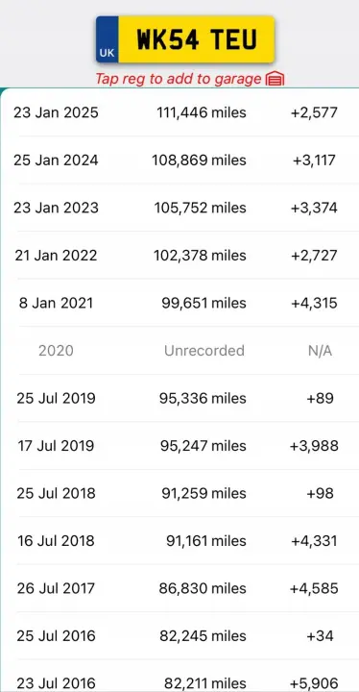Tap the 'Tap reg to add to garage' text
The image size is (359, 692).
click(x=179, y=79)
